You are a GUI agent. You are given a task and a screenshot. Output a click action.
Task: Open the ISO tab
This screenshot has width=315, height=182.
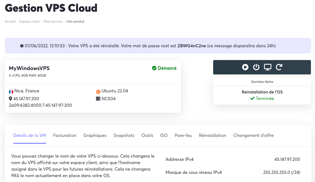click(x=164, y=135)
